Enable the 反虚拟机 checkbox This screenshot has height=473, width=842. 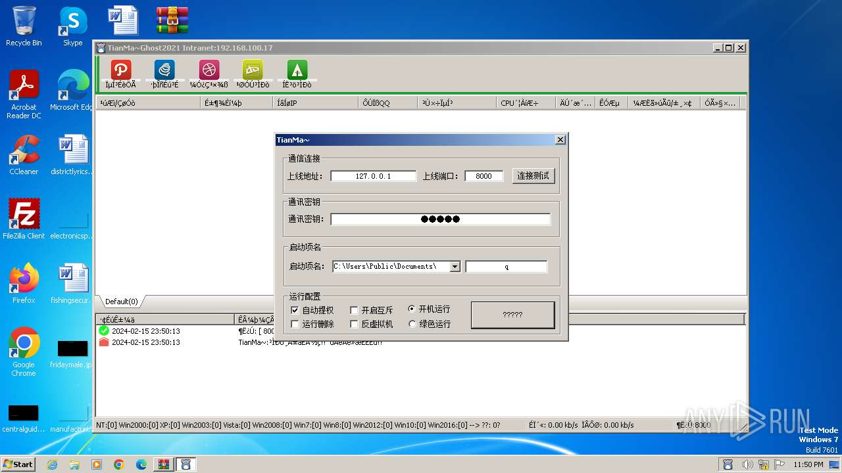[354, 324]
